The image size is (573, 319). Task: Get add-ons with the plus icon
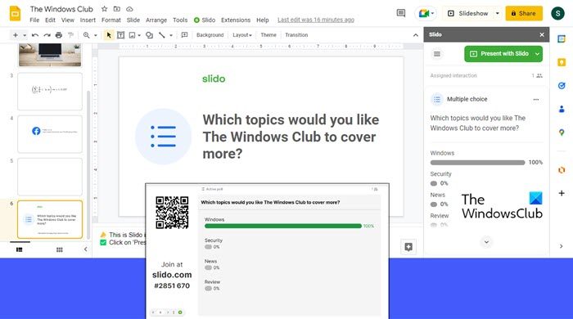point(562,193)
